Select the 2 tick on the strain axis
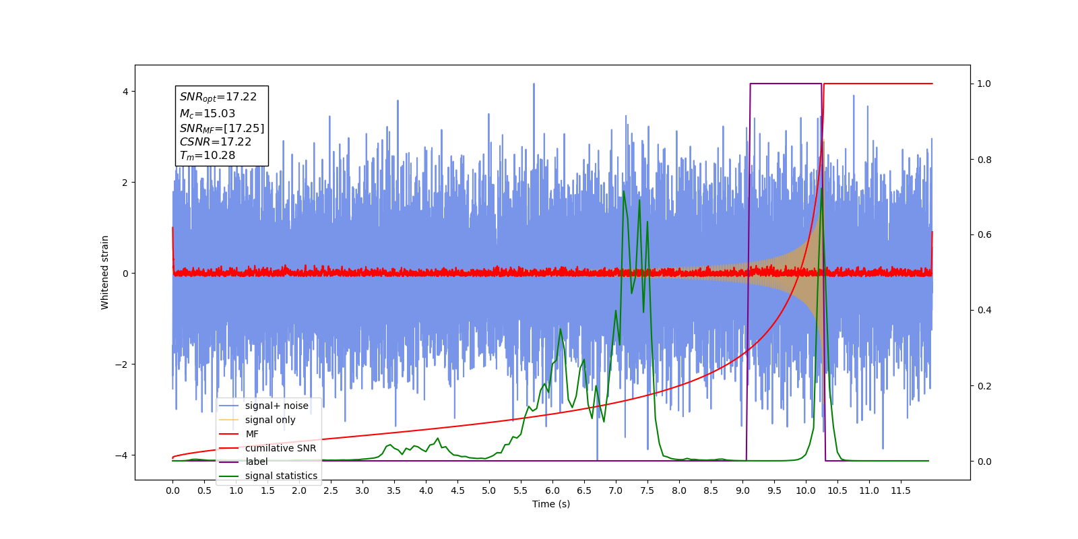 click(125, 183)
